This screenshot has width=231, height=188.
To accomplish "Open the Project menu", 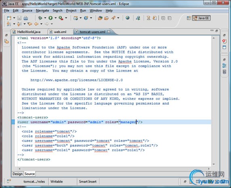I will tap(71, 11).
